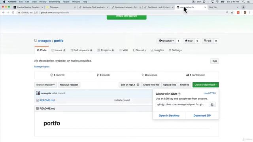Open the Chrome three-dot menu
This screenshot has height=142, width=253.
[x=249, y=13]
